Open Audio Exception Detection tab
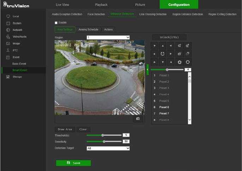Screen dimensions: 242x171 pos(67,14)
